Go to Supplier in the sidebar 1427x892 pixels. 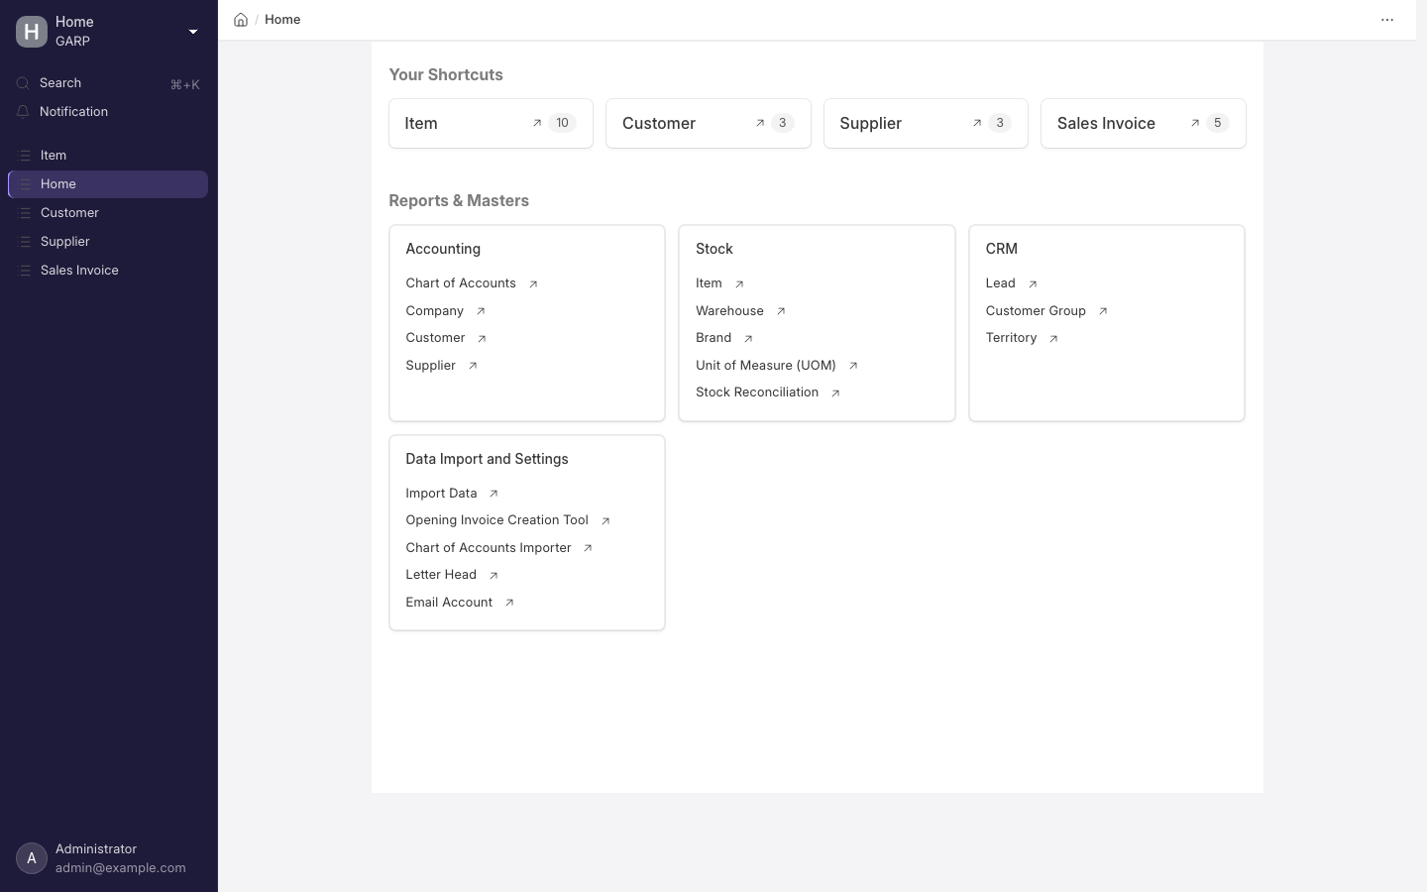pyautogui.click(x=108, y=242)
